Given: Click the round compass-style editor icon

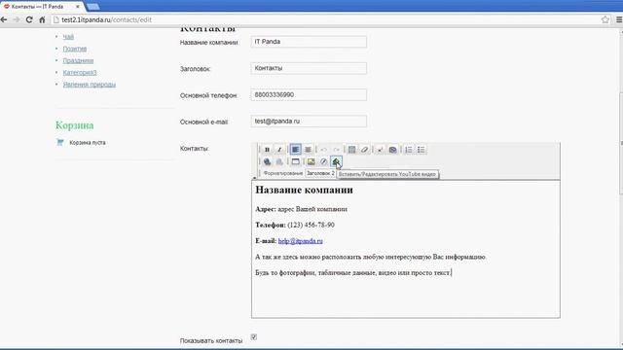Looking at the screenshot, I should pos(323,161).
